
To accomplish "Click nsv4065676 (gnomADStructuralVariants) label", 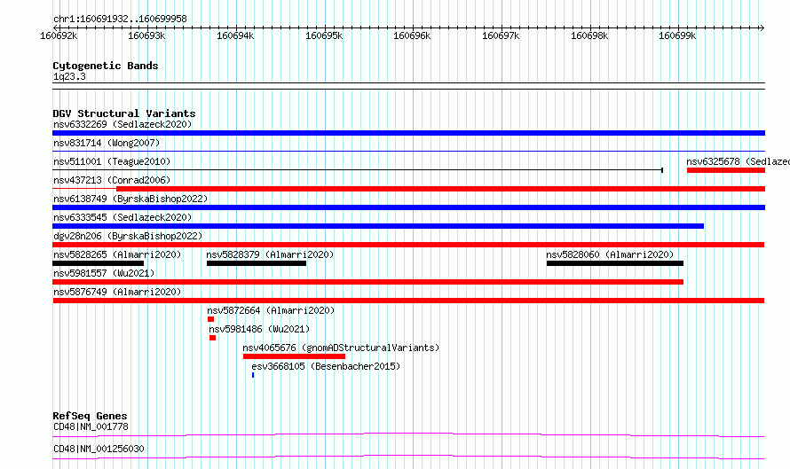I will click(x=341, y=348).
